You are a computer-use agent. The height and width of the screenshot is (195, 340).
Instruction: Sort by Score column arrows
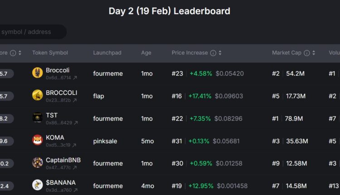point(20,53)
